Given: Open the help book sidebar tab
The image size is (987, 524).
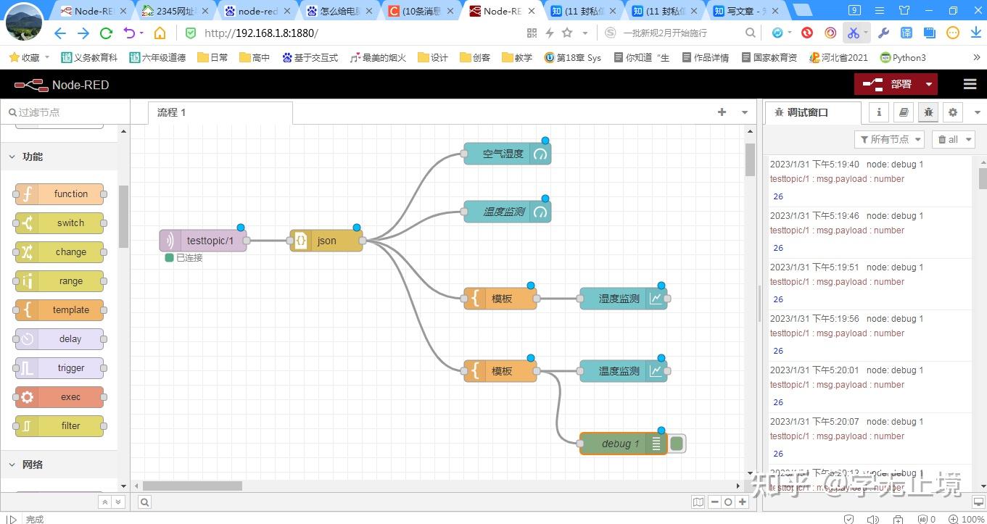Looking at the screenshot, I should coord(903,112).
